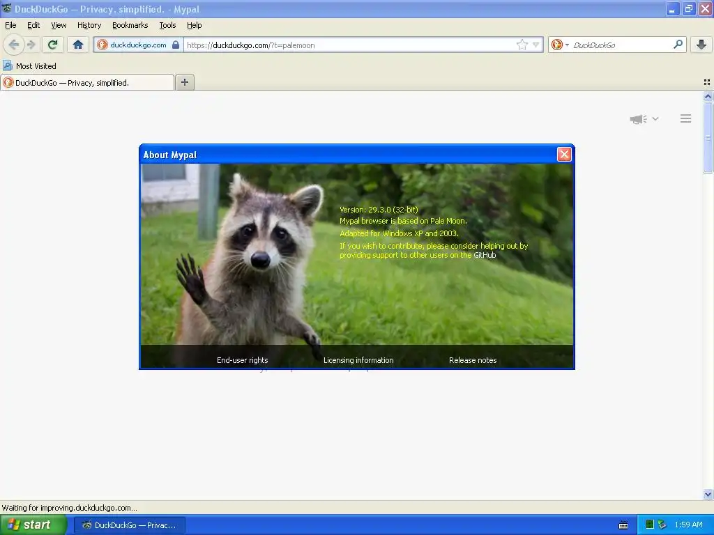Click the Mypal raccoon title bar icon

(x=6, y=8)
